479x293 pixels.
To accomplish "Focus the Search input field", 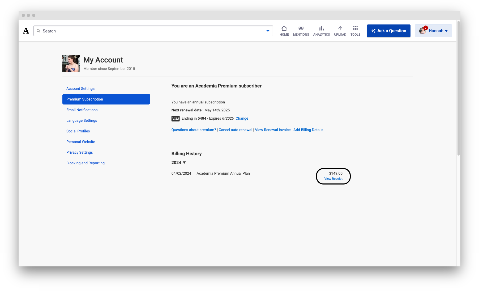I will tap(153, 31).
